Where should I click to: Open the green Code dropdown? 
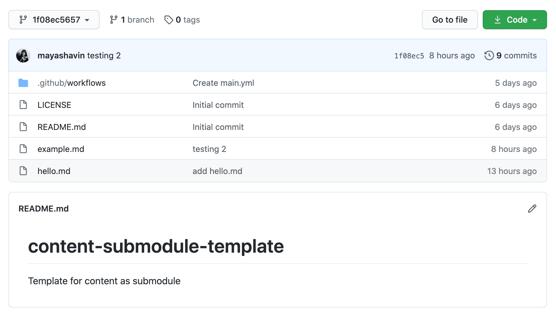tap(515, 19)
